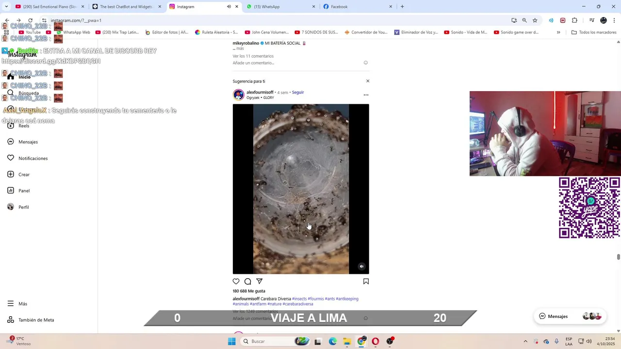The image size is (621, 349).
Task: View the '180 688 Me gusta' likes count
Action: pyautogui.click(x=249, y=291)
